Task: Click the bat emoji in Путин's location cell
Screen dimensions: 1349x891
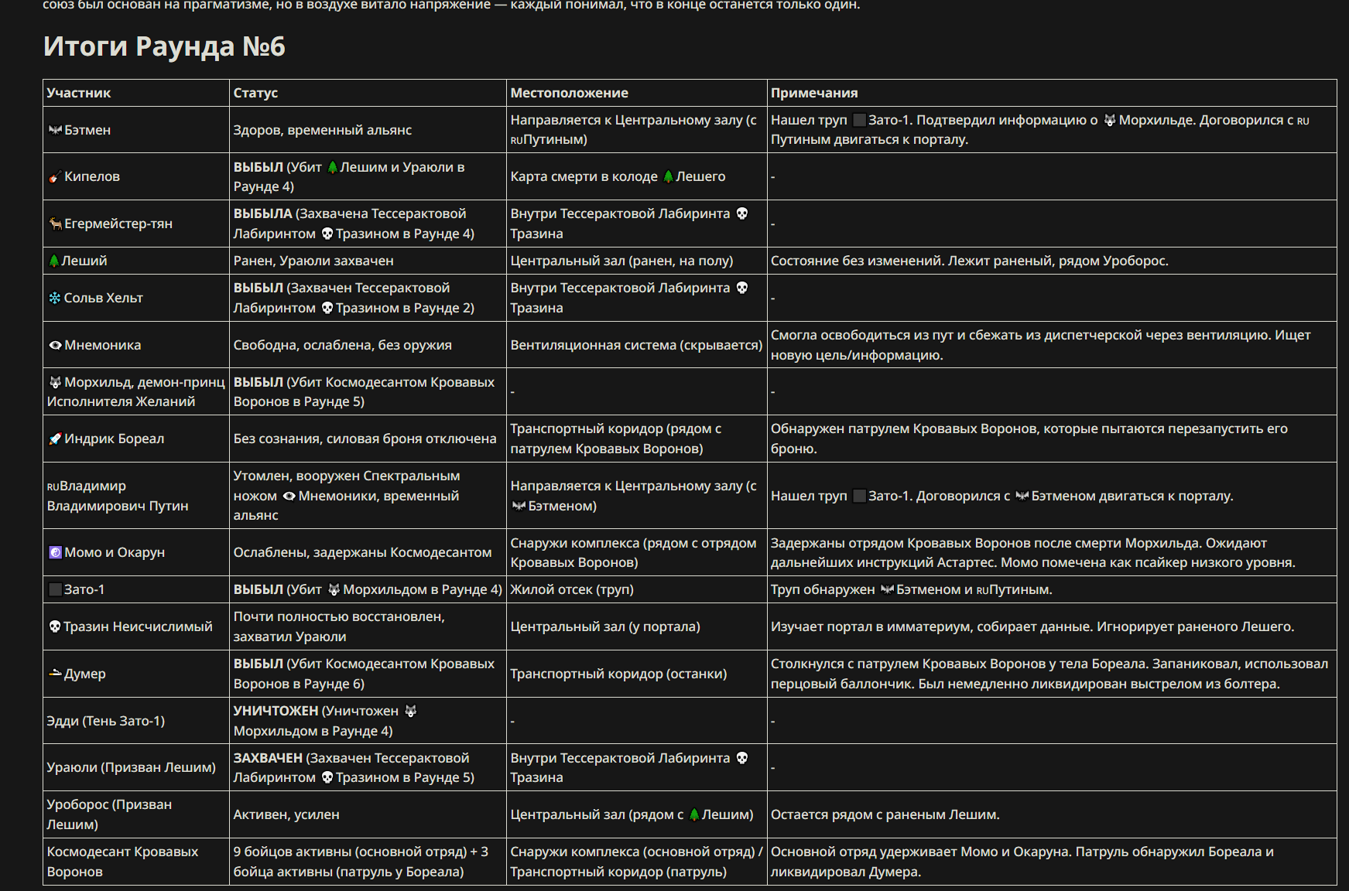Action: coord(519,506)
